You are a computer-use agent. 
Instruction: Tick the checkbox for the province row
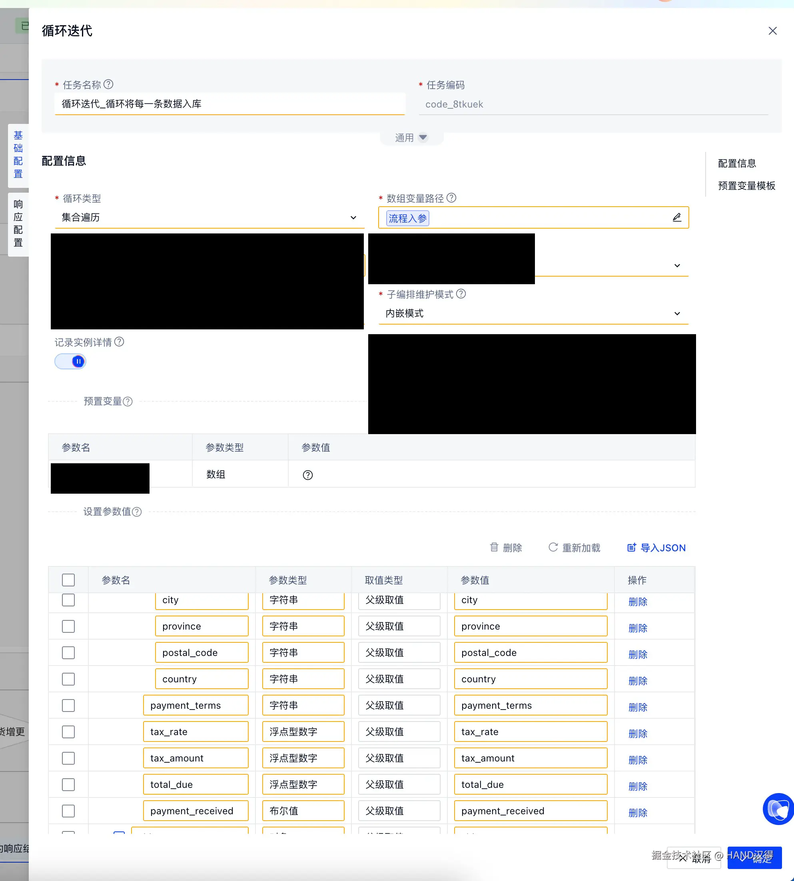pyautogui.click(x=68, y=626)
